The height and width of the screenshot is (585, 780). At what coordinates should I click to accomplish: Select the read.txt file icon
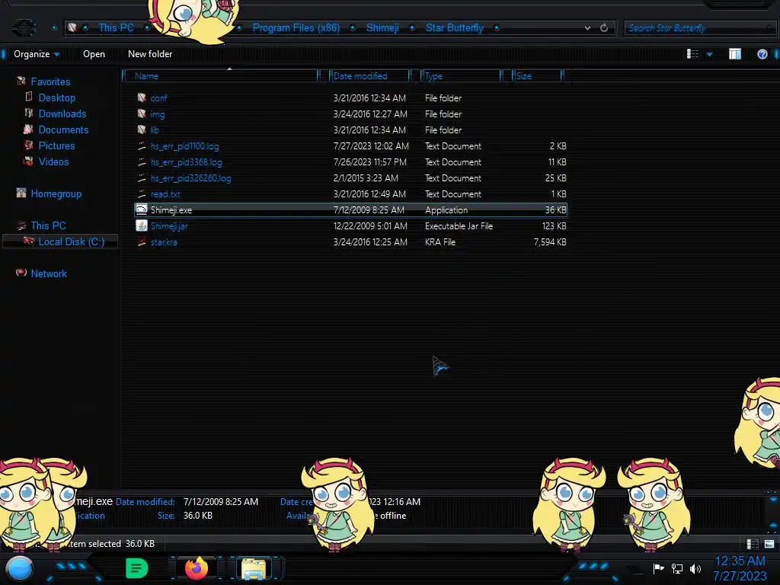pos(142,193)
